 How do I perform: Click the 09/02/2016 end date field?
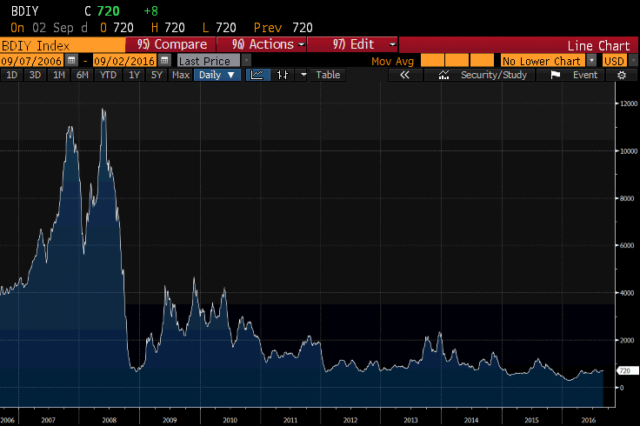[x=124, y=61]
